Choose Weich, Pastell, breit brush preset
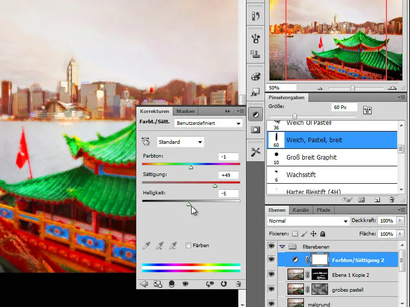Image resolution: width=410 pixels, height=307 pixels. 332,140
